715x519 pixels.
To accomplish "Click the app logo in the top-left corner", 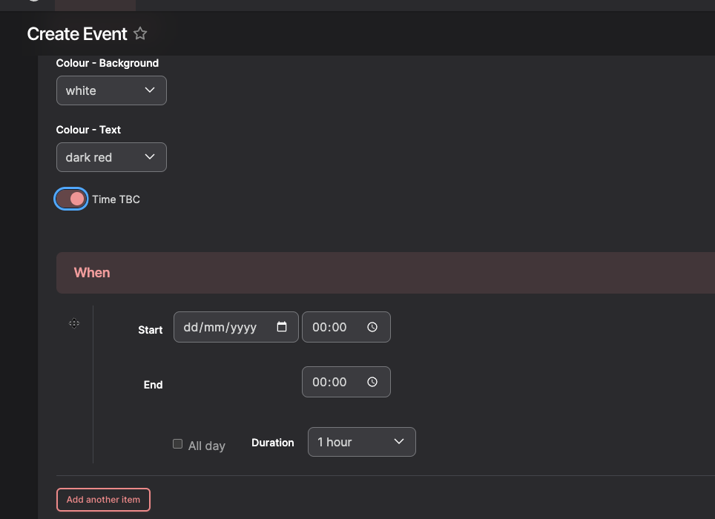I will coord(33,1).
